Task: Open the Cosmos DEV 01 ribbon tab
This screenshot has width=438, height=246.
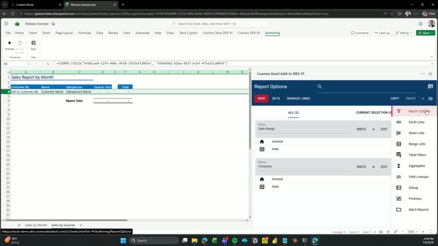Action: (249, 33)
